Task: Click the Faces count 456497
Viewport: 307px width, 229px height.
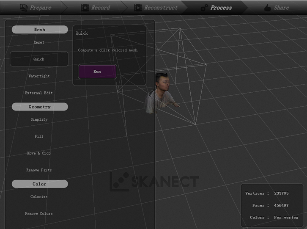Action: [281, 205]
